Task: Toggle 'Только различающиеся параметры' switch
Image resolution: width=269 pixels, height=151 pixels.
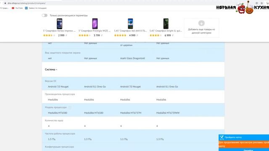Action: point(45,16)
